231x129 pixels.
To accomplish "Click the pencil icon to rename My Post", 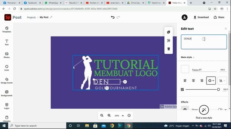I will click(x=51, y=17).
